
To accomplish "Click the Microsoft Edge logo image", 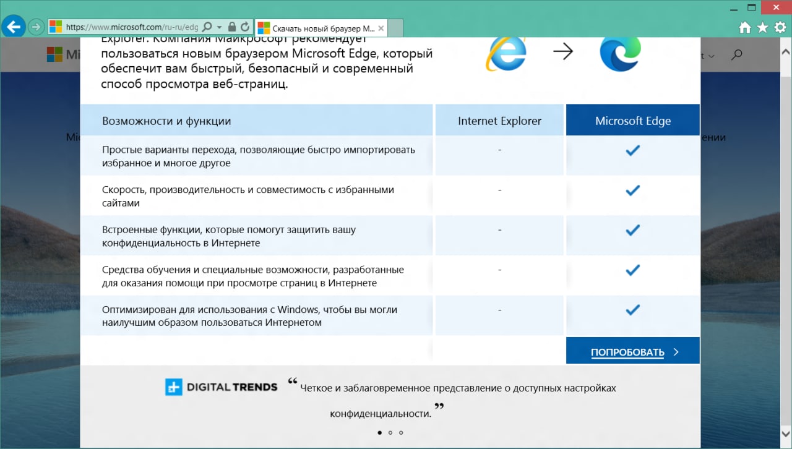I will pos(620,54).
